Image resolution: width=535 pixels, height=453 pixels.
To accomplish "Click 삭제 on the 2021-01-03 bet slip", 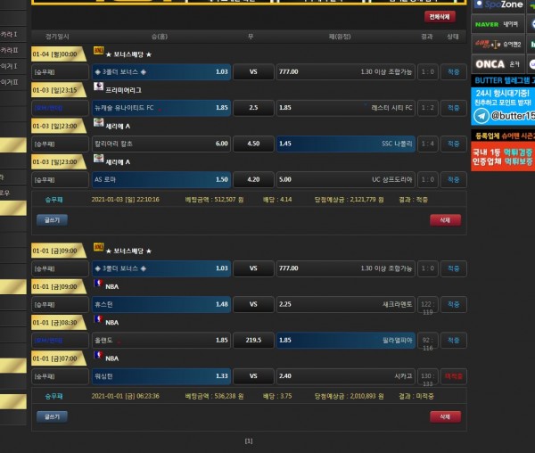I will [444, 219].
